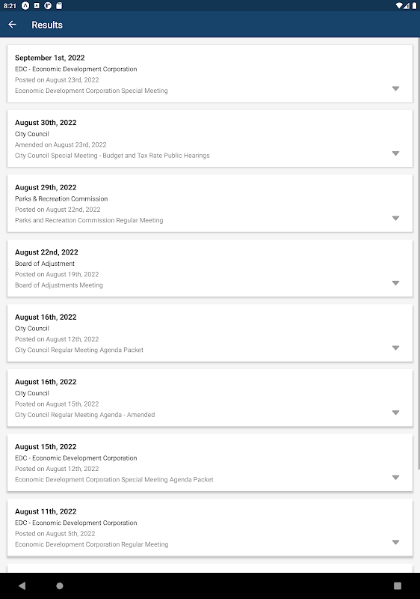Open the August 30th, 2022 City Council heading
This screenshot has width=420, height=599.
click(x=46, y=123)
